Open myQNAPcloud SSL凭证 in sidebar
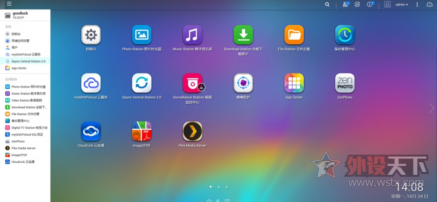This screenshot has width=437, height=202. click(x=25, y=135)
